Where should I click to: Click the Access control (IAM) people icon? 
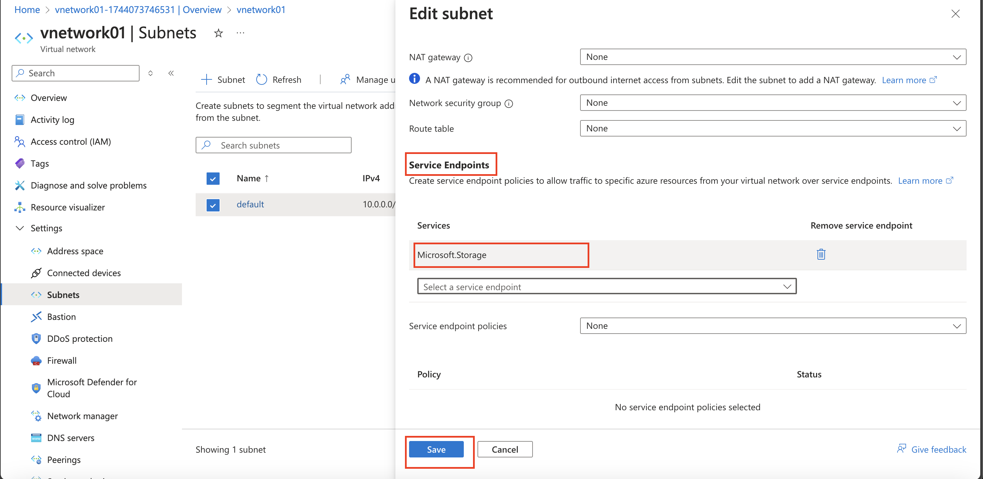(x=20, y=142)
